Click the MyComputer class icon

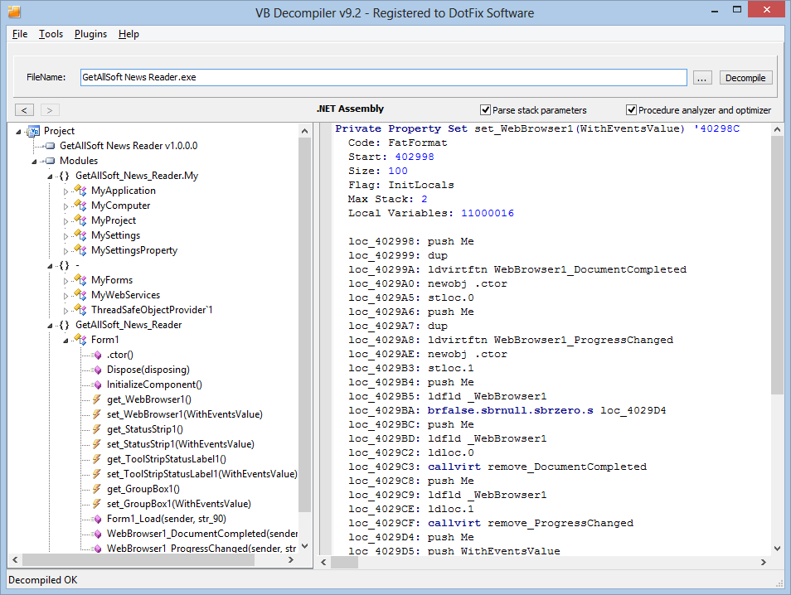coord(80,206)
